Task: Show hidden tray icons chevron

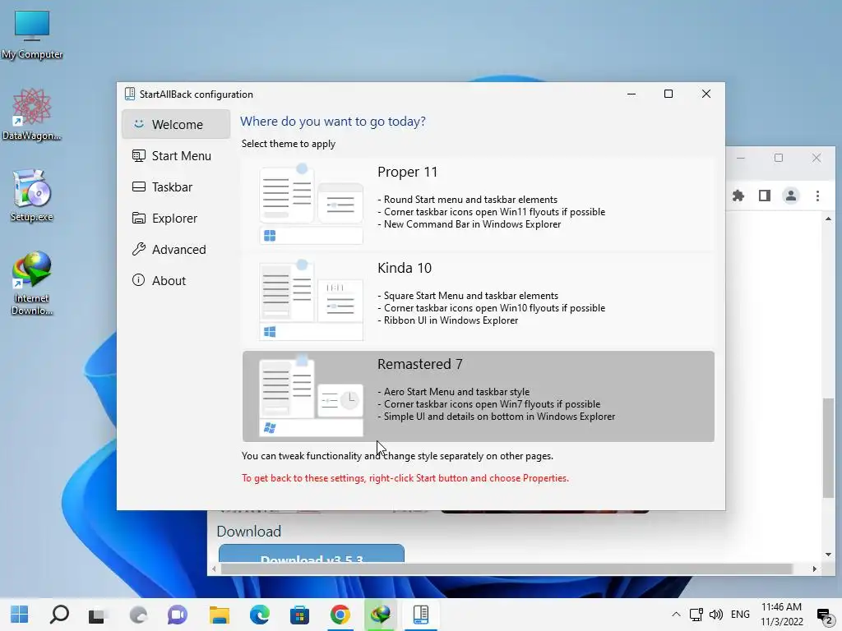Action: coord(676,615)
